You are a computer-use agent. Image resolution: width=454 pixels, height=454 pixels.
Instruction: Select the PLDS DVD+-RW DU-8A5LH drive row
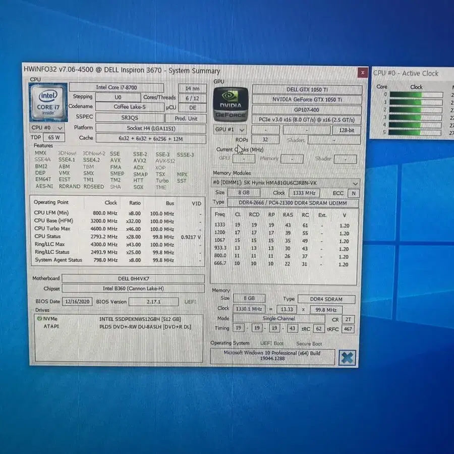click(119, 326)
